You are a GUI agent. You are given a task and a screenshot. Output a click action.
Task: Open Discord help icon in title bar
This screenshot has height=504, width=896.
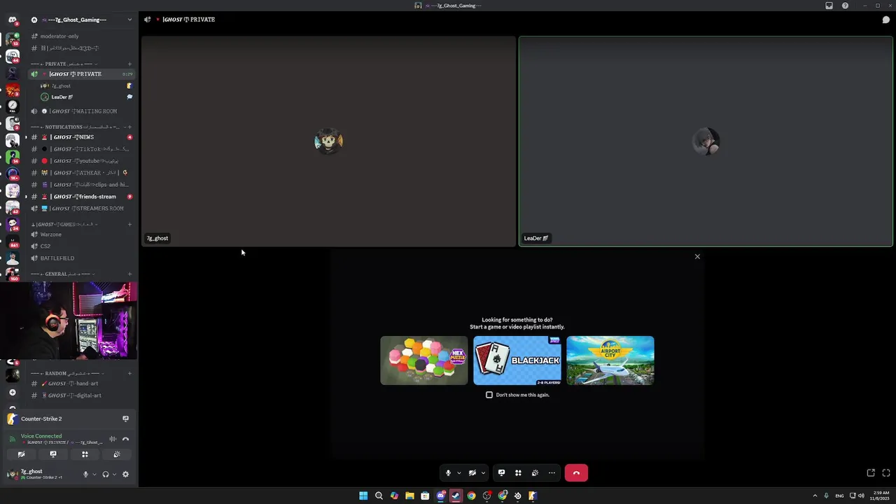(845, 6)
